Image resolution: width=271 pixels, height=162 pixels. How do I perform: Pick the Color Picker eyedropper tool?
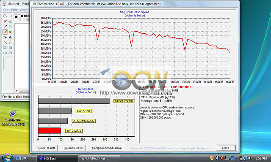(x=5, y=27)
